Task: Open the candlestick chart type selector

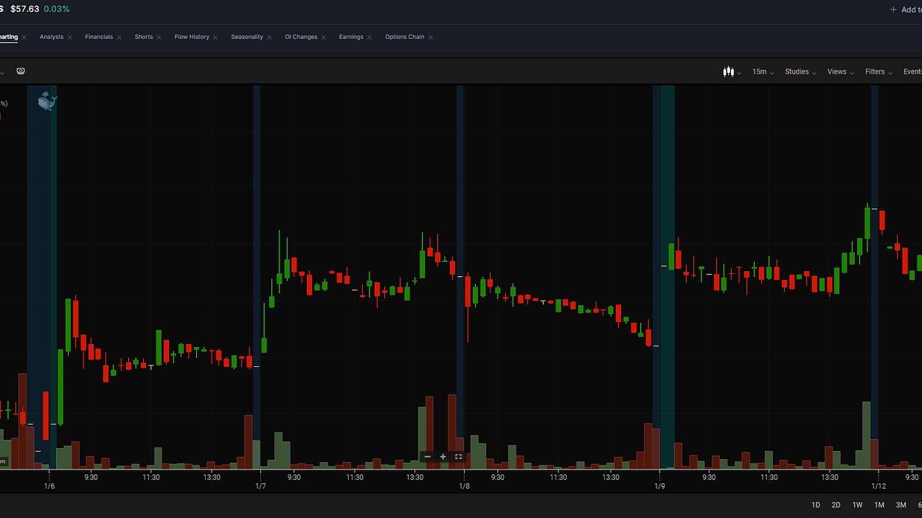Action: [x=729, y=71]
